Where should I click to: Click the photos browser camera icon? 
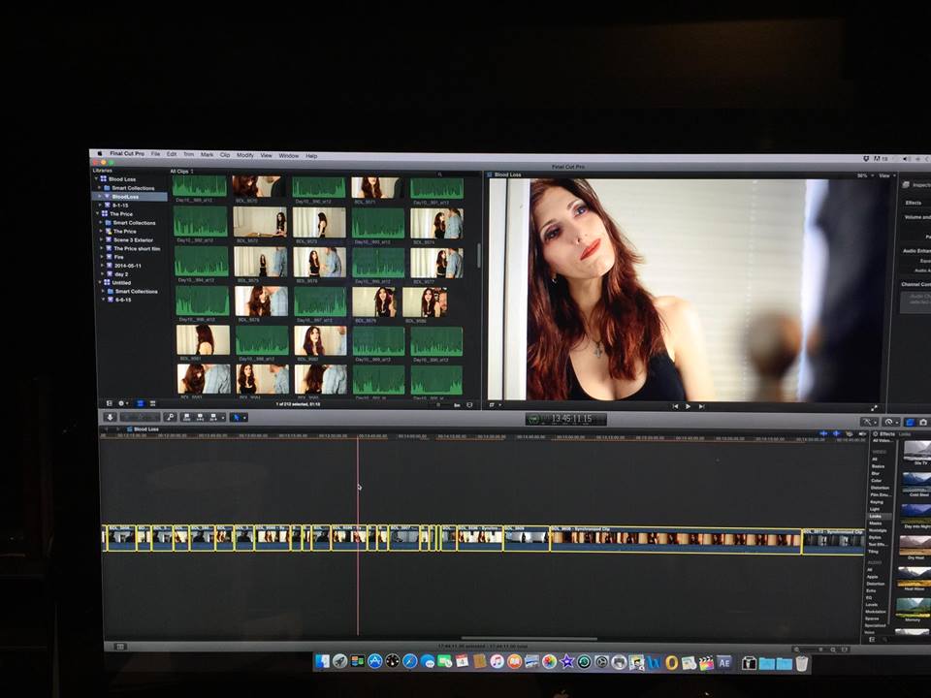click(x=923, y=422)
